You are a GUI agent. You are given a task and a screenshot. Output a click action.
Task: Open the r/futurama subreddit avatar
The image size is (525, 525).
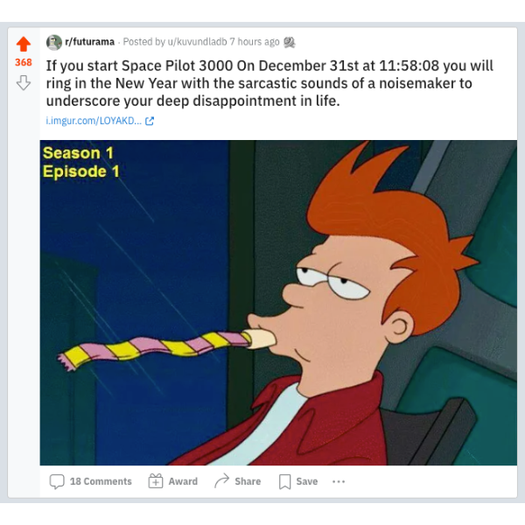tap(54, 42)
